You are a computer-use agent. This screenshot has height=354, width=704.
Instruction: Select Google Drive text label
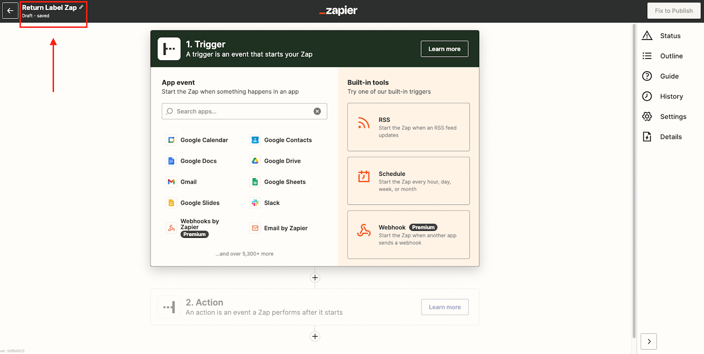point(282,161)
